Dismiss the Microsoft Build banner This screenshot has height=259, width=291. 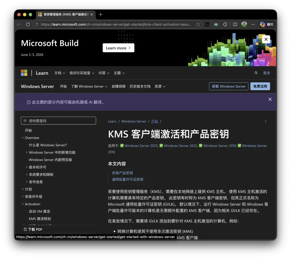(x=266, y=39)
